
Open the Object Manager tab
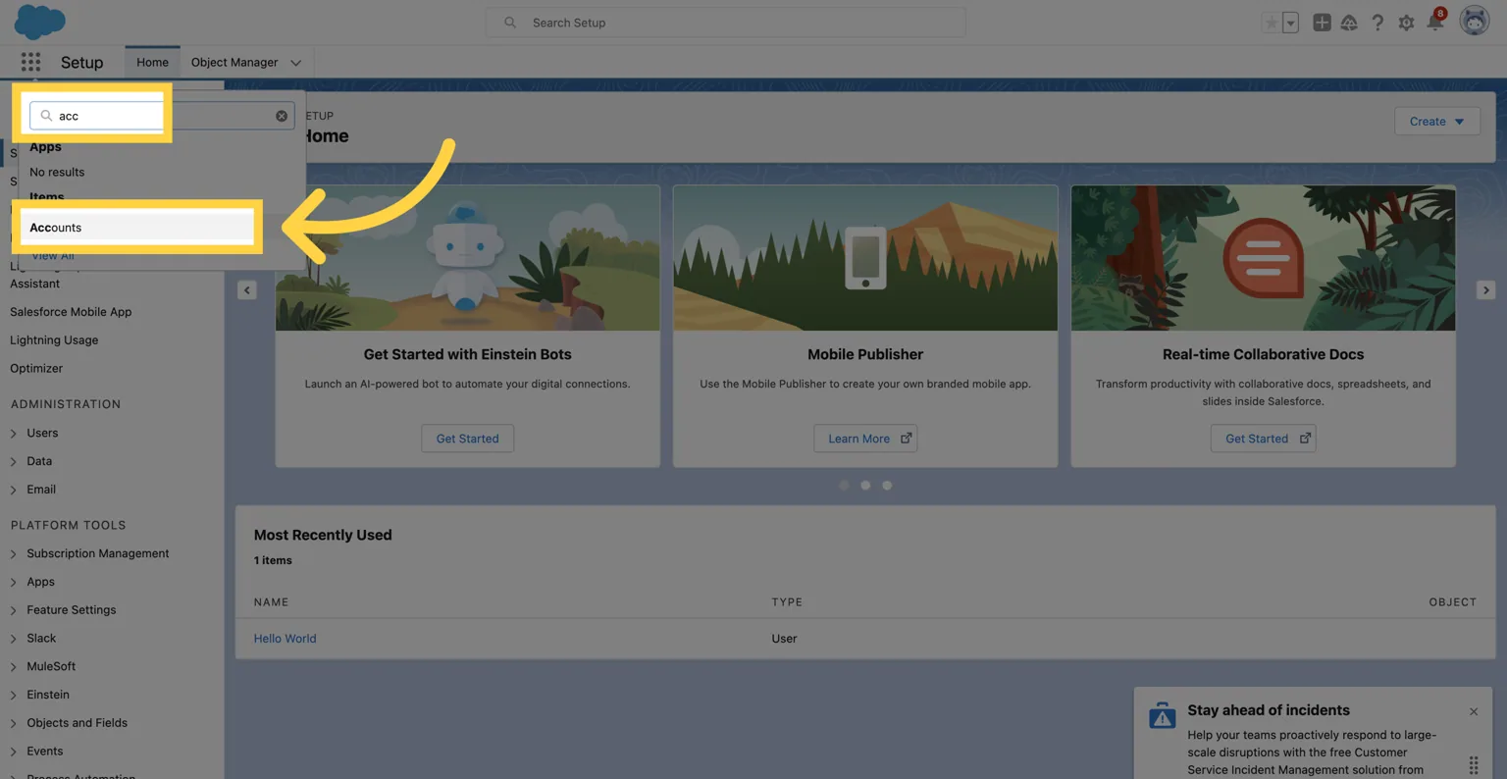(x=234, y=62)
